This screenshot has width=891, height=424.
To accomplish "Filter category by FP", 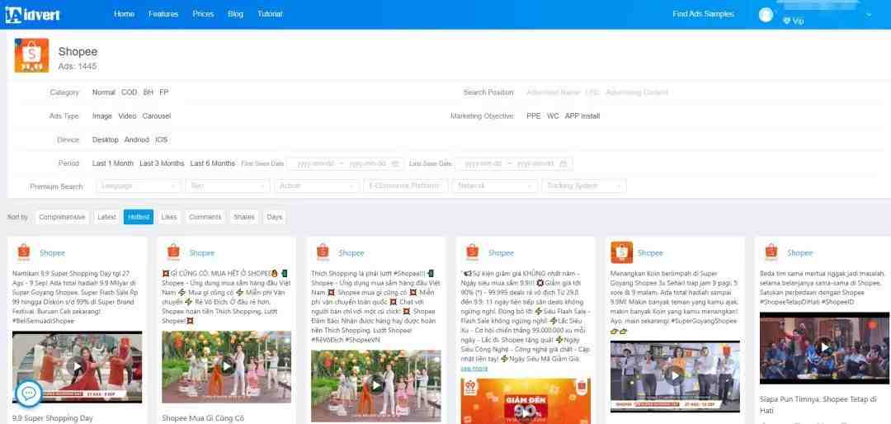I will [x=163, y=92].
